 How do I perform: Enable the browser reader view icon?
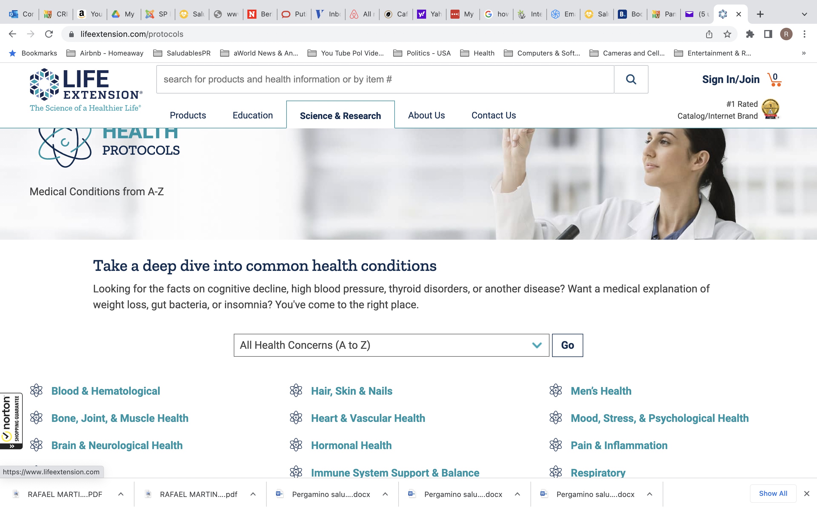coord(769,33)
